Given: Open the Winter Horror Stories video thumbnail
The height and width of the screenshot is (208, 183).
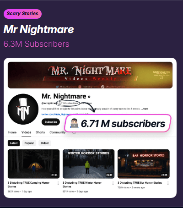Looking at the screenshot, I should click(x=89, y=164).
